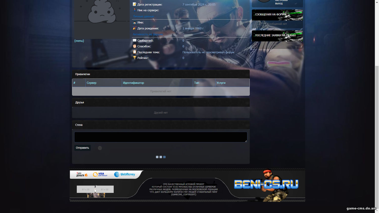Click the Дата рождения label
The height and width of the screenshot is (213, 379).
pos(148,29)
